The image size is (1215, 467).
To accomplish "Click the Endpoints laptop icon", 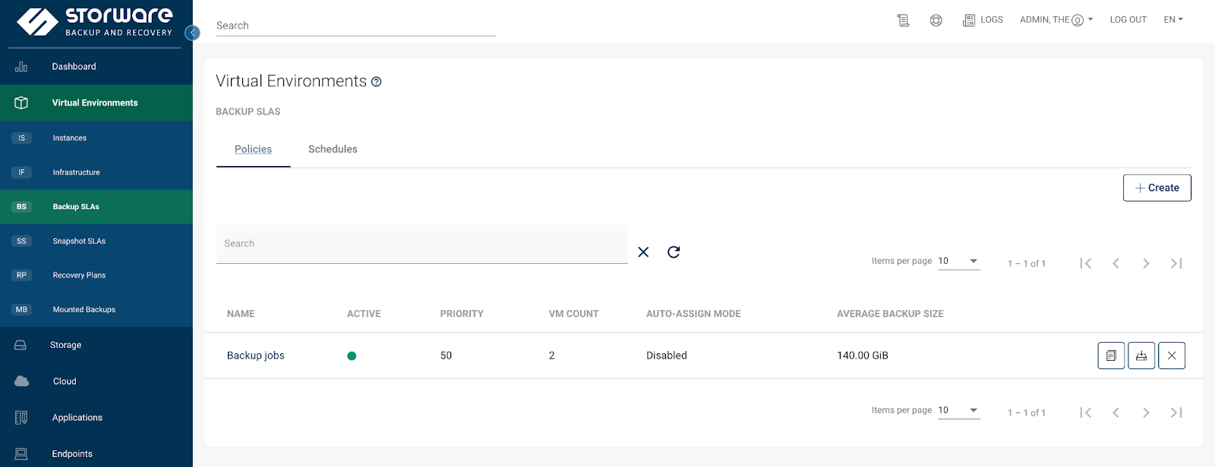I will click(x=21, y=454).
